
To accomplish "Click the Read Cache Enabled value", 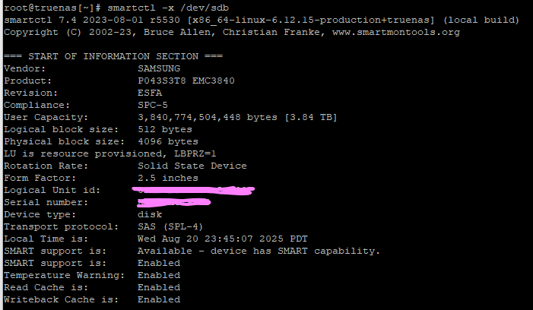I will click(x=159, y=288).
